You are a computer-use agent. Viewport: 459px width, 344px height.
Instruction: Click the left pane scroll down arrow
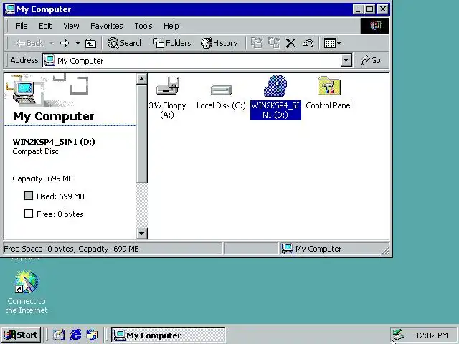[x=142, y=233]
